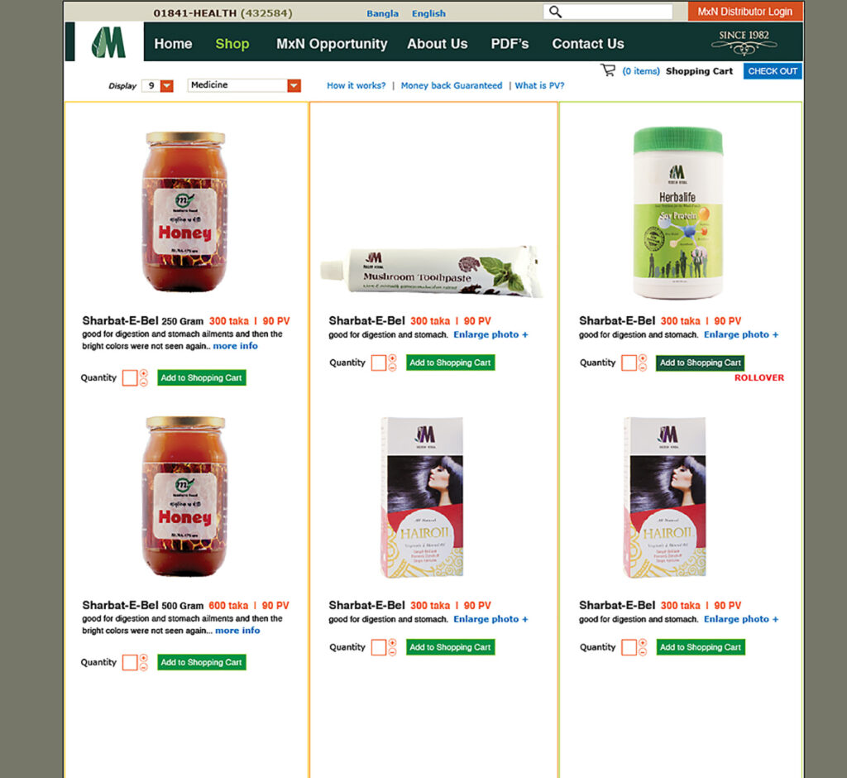Decrease quantity for Herbalife Soy Protein item
The width and height of the screenshot is (847, 778).
point(642,367)
